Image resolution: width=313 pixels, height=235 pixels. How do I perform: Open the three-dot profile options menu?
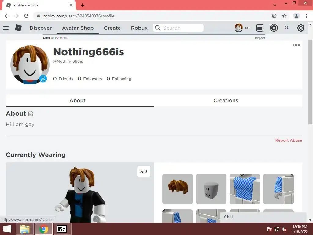[296, 45]
